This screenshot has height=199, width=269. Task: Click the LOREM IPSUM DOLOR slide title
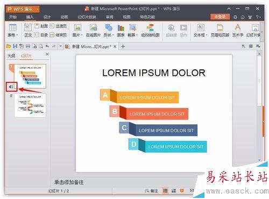tap(154, 73)
